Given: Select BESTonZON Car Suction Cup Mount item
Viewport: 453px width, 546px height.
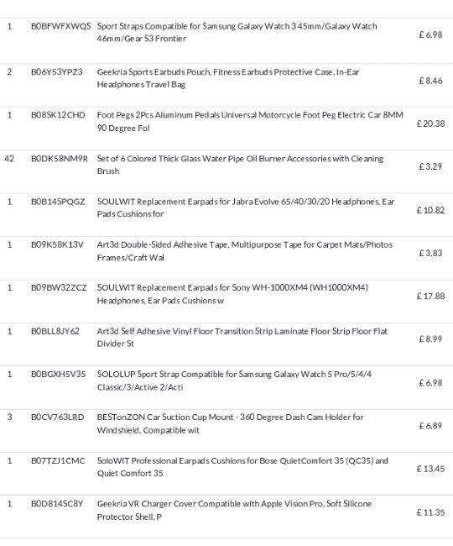Looking at the screenshot, I should click(231, 423).
